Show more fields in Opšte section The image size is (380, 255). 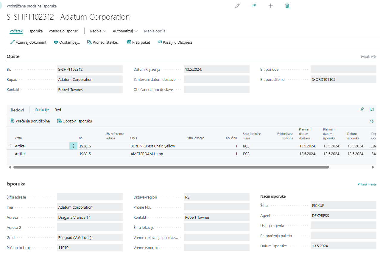(368, 57)
